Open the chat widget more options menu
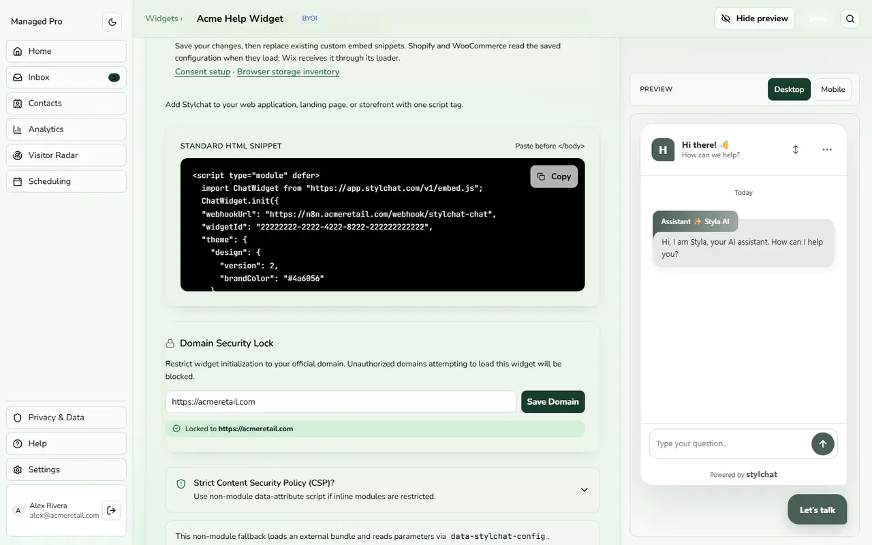Image resolution: width=872 pixels, height=545 pixels. click(827, 150)
